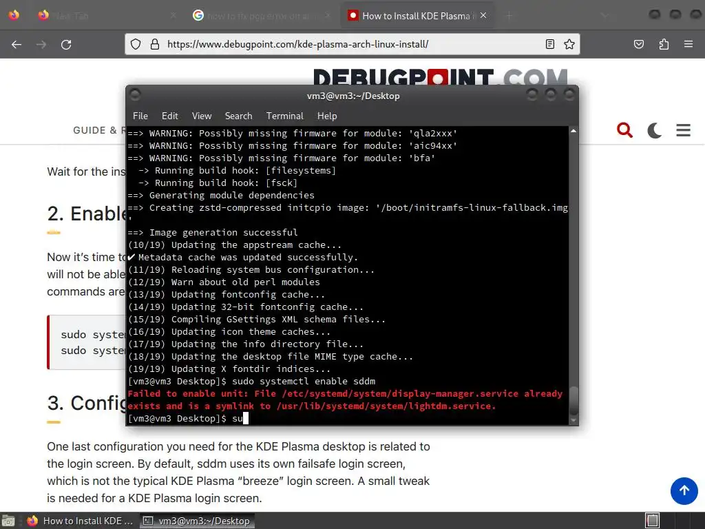
Task: Open terminal File menu
Action: click(x=140, y=116)
